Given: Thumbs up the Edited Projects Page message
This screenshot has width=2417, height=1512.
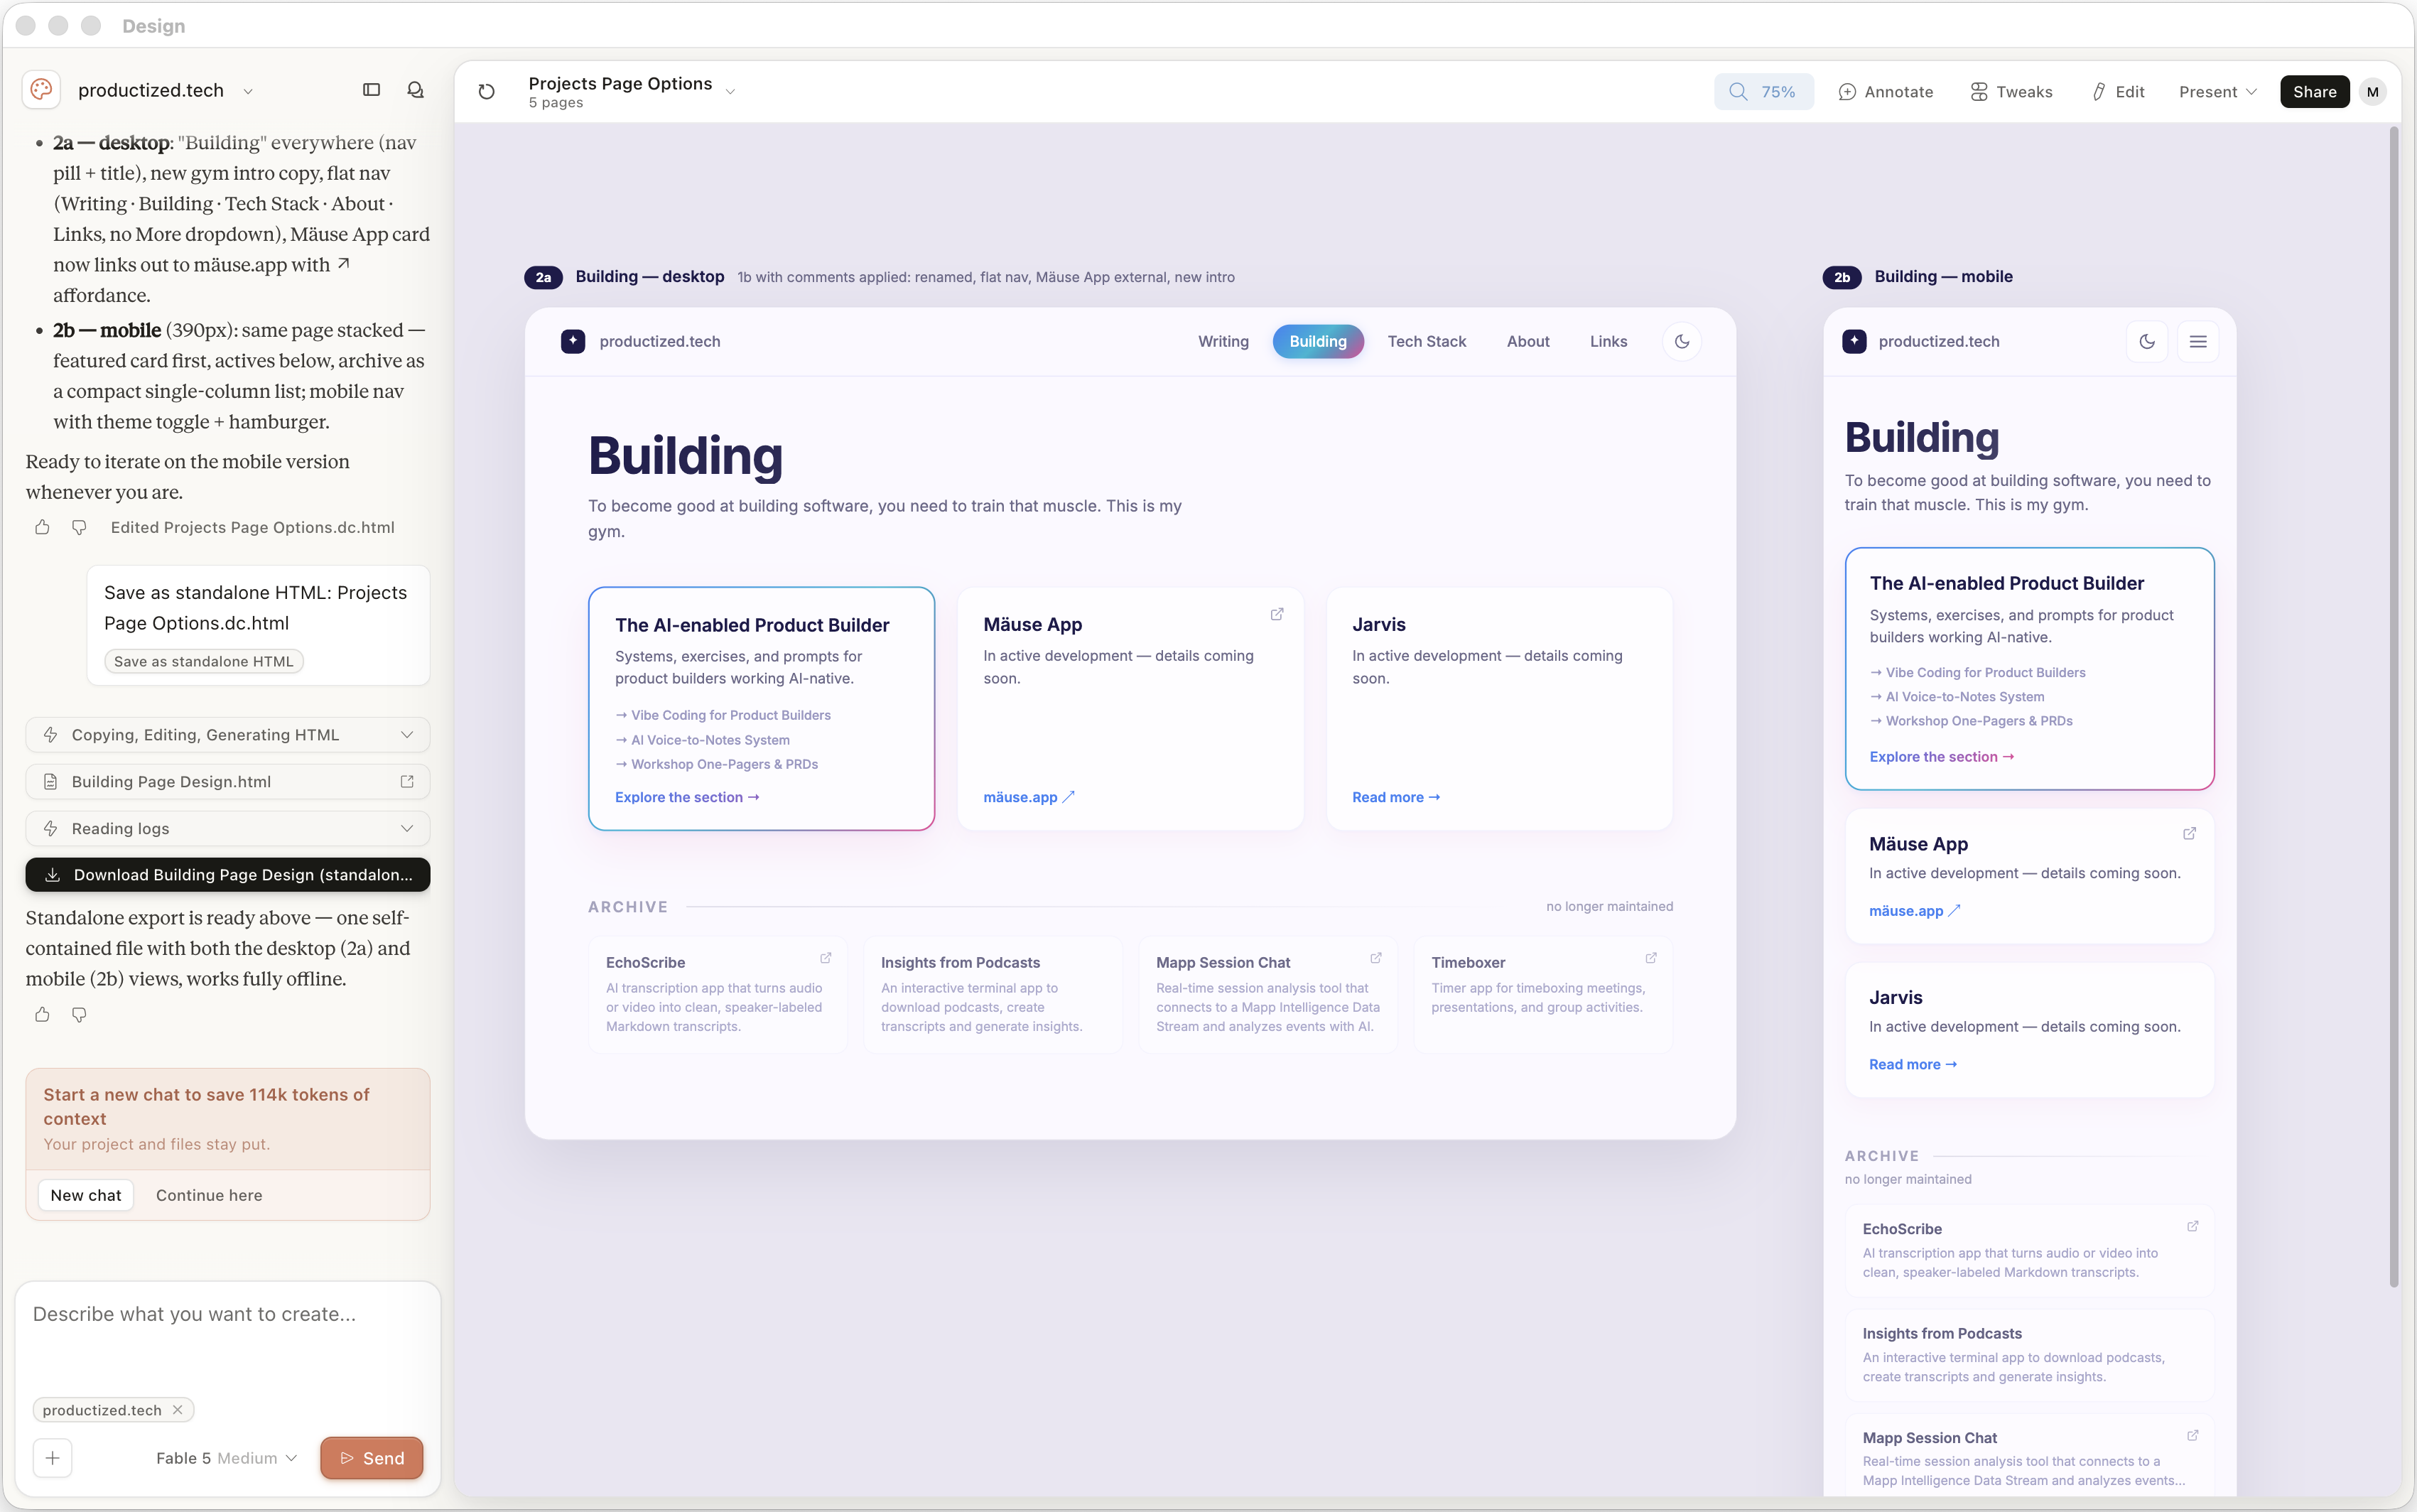Looking at the screenshot, I should point(42,527).
